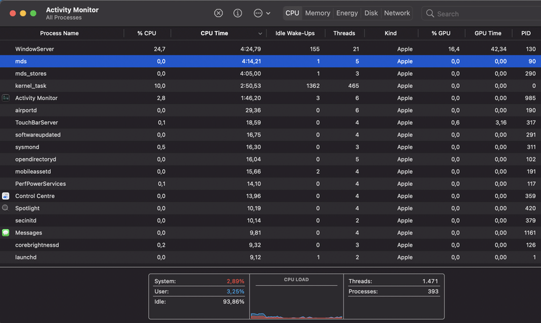This screenshot has width=541, height=323.
Task: Select the corebrightnessd process
Action: click(x=37, y=245)
